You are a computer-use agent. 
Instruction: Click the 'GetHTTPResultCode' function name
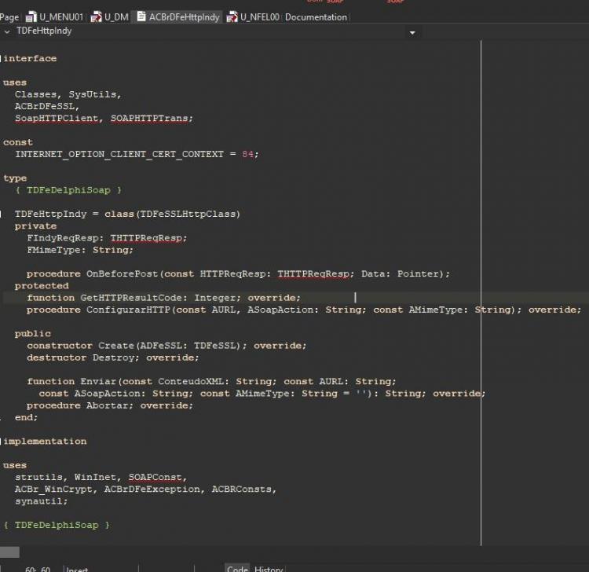131,298
